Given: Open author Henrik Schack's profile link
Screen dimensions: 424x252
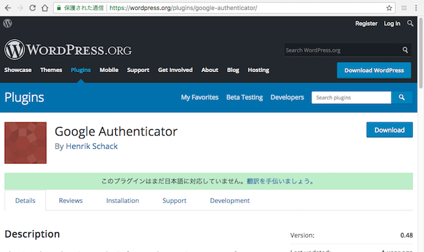Looking at the screenshot, I should (x=91, y=146).
